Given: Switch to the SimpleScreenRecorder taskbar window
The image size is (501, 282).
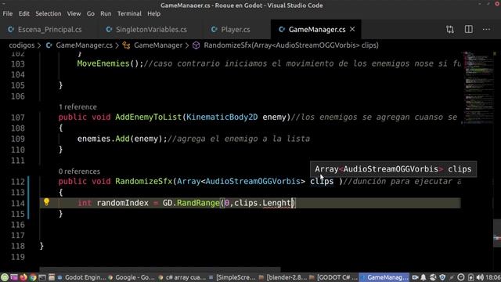Looking at the screenshot, I should click(x=232, y=277).
